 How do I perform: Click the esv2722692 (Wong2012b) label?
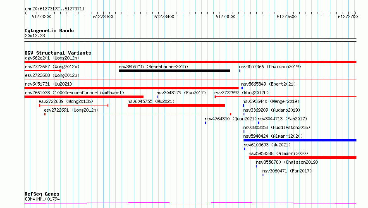pos(241,93)
